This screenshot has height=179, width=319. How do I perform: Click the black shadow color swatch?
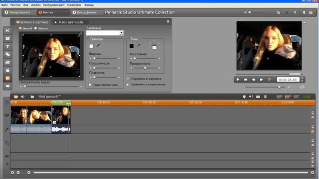[132, 46]
